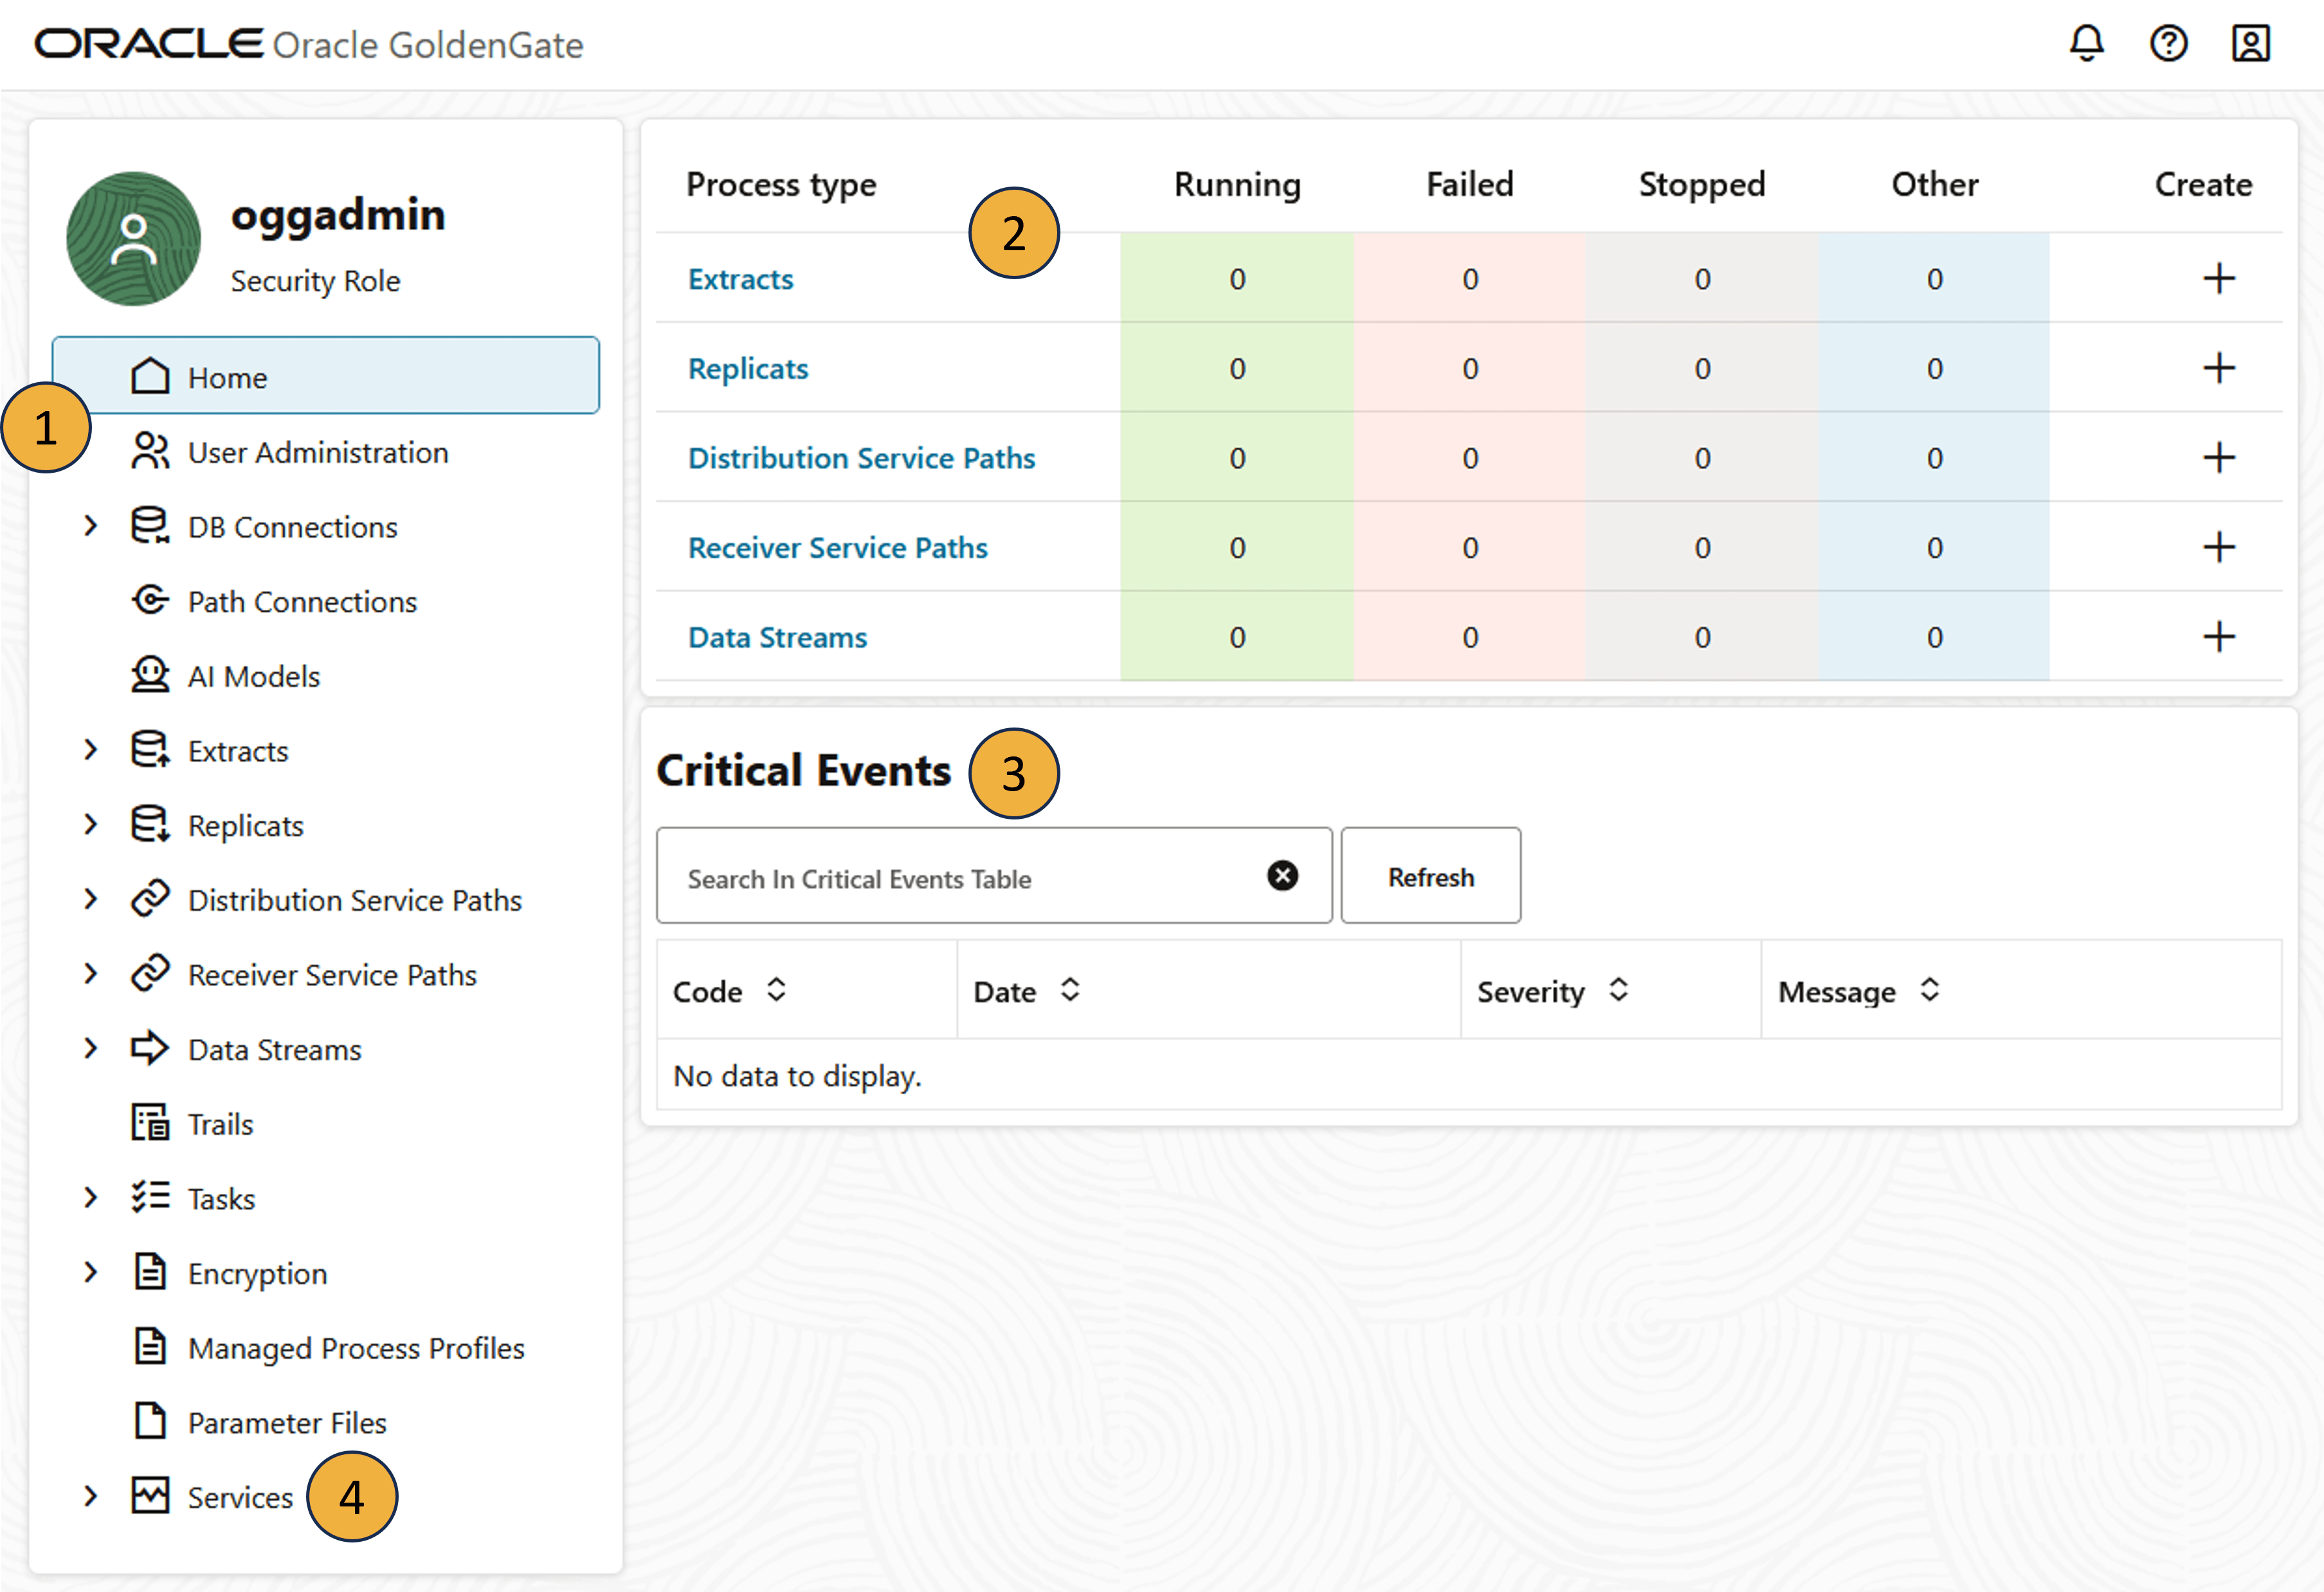
Task: Expand the DB Connections tree node
Action: point(91,526)
